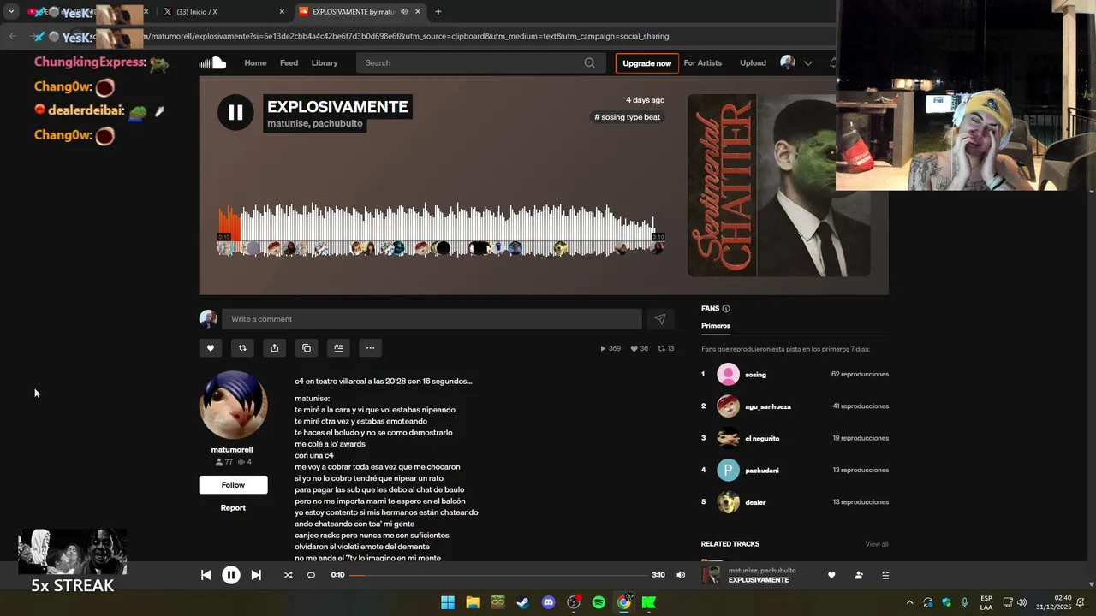Viewport: 1096px width, 616px height.
Task: Copy link using the copy icon button
Action: [307, 348]
